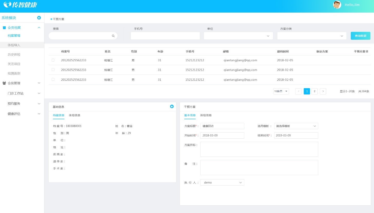Image resolution: width=374 pixels, height=213 pixels.
Task: Go to page 1 in pagination
Action: [307, 91]
